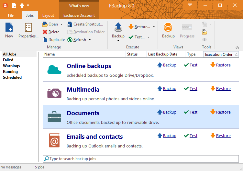Screen dimensions: 243x171
Task: Sort by Execution Order column header
Action: click(x=221, y=55)
